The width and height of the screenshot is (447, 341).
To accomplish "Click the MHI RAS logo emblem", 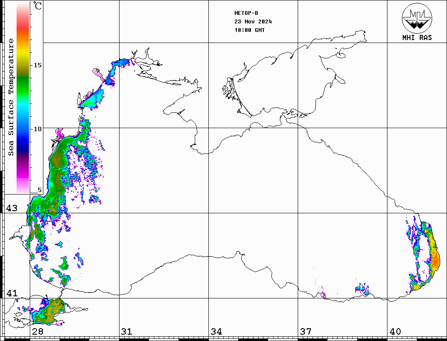I will (x=417, y=18).
